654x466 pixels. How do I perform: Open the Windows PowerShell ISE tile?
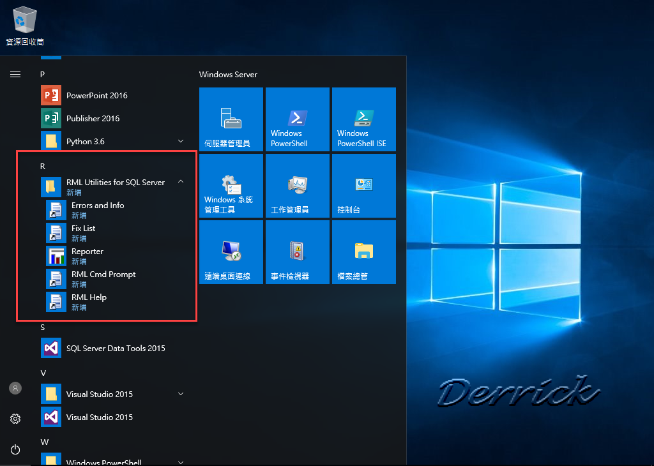pos(363,119)
